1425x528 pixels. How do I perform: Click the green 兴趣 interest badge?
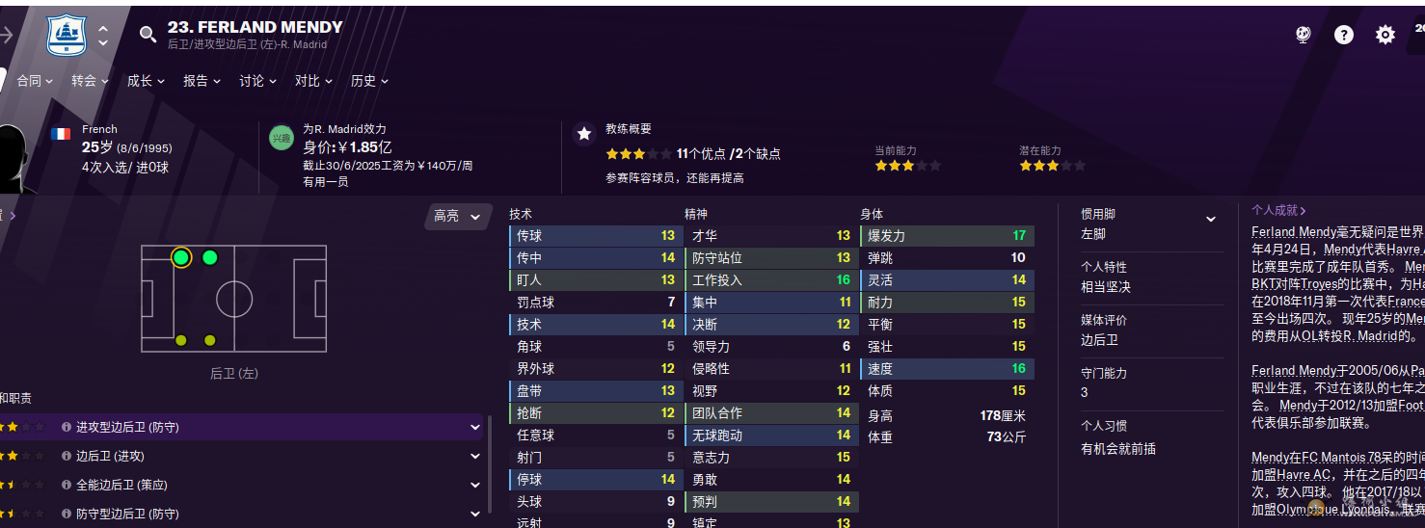[281, 138]
